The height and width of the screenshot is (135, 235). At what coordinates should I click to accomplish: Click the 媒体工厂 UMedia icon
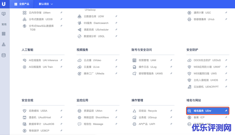coord(79,74)
